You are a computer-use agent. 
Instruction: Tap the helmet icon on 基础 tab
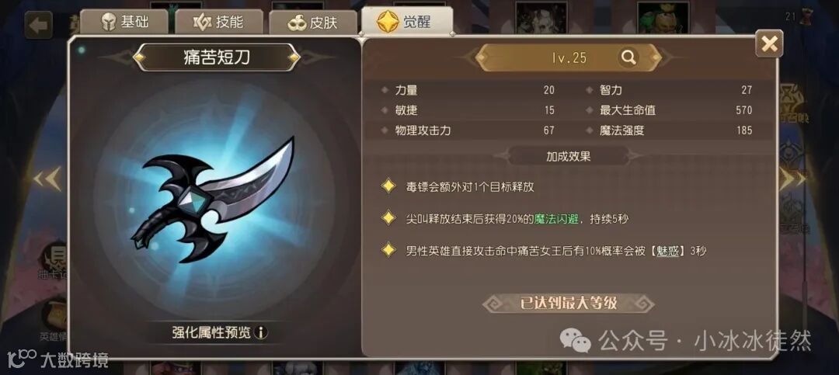pyautogui.click(x=109, y=22)
